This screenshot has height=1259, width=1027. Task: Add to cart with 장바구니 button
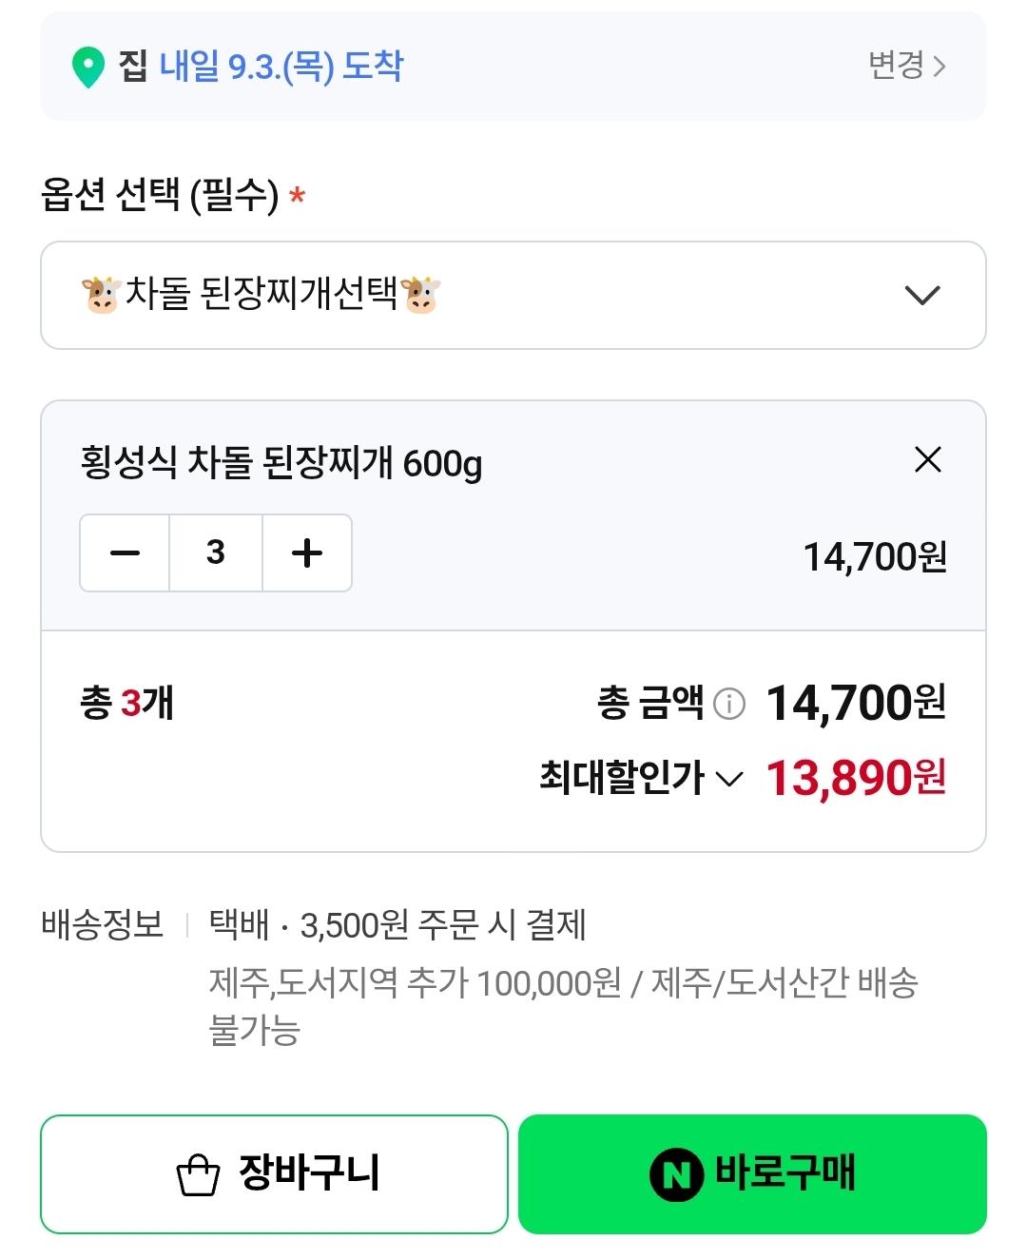[274, 1174]
